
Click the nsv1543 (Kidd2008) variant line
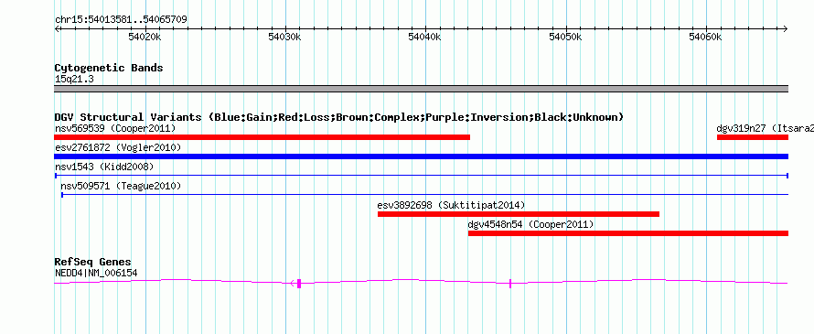pyautogui.click(x=421, y=176)
